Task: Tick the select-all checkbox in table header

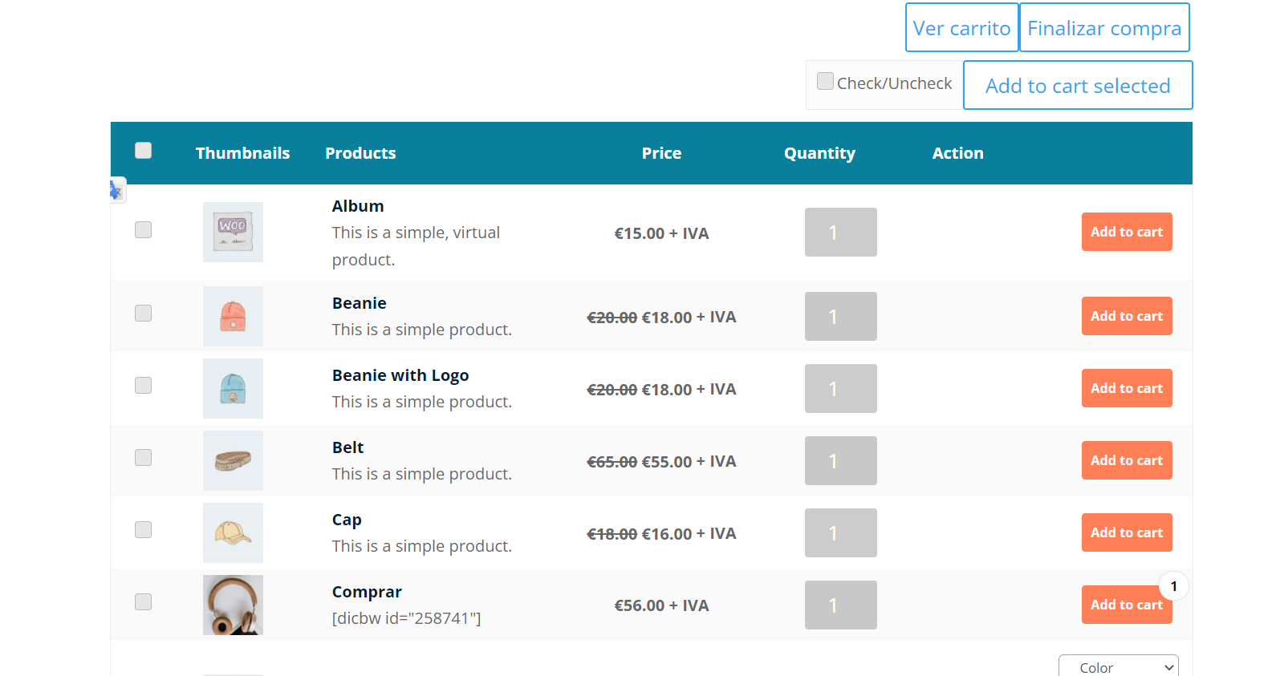Action: 144,151
